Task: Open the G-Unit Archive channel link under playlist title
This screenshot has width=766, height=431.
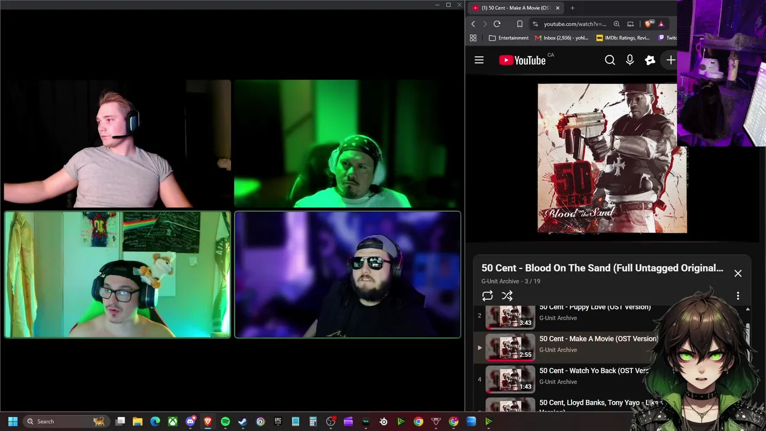Action: [500, 281]
